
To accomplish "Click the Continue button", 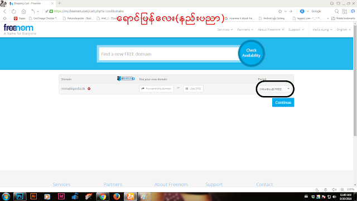I will [283, 102].
